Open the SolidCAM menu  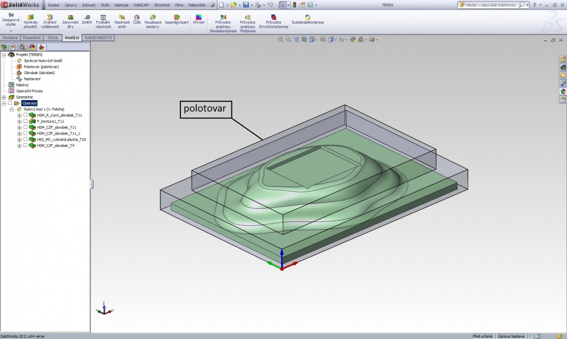(141, 5)
